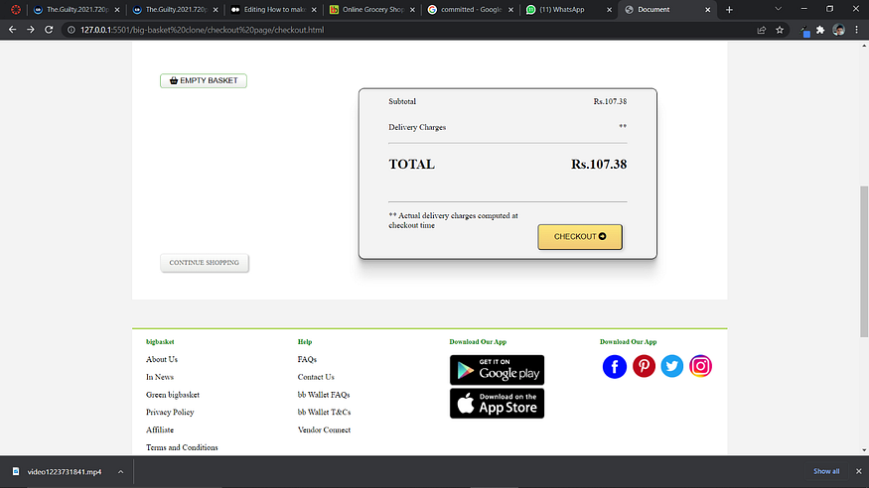Close the Document tab
Viewport: 869px width, 488px height.
coord(708,9)
